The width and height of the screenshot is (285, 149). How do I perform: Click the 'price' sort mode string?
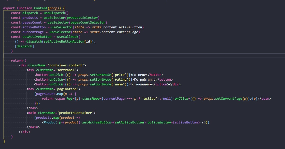120,75
